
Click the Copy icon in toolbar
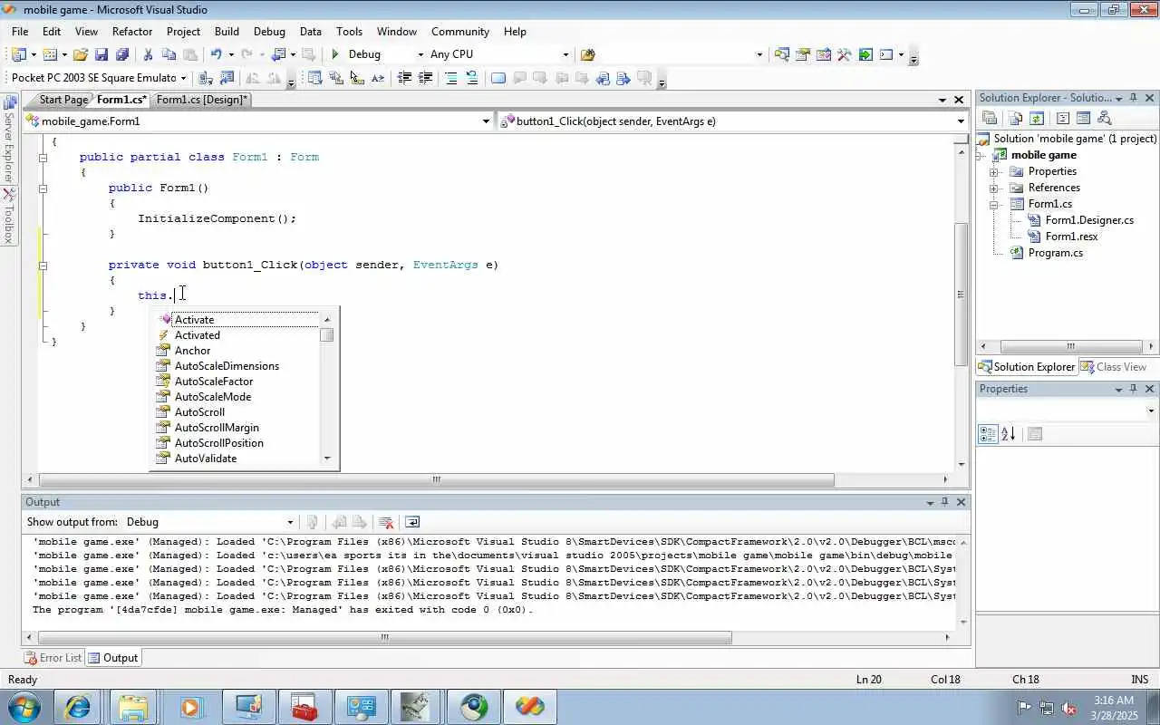[x=169, y=54]
